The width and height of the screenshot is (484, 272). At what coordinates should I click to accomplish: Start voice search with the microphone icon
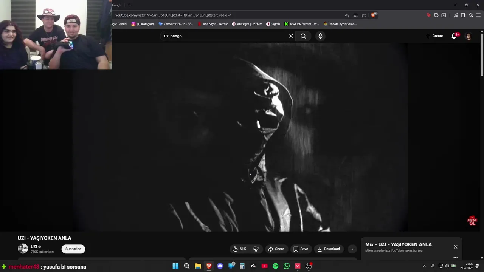[x=320, y=36]
